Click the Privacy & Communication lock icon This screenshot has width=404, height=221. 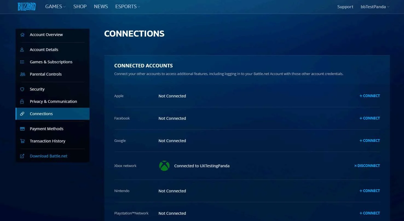pos(22,101)
